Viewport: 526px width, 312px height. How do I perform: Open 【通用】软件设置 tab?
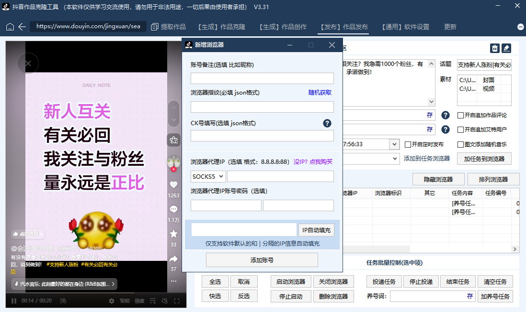click(405, 27)
